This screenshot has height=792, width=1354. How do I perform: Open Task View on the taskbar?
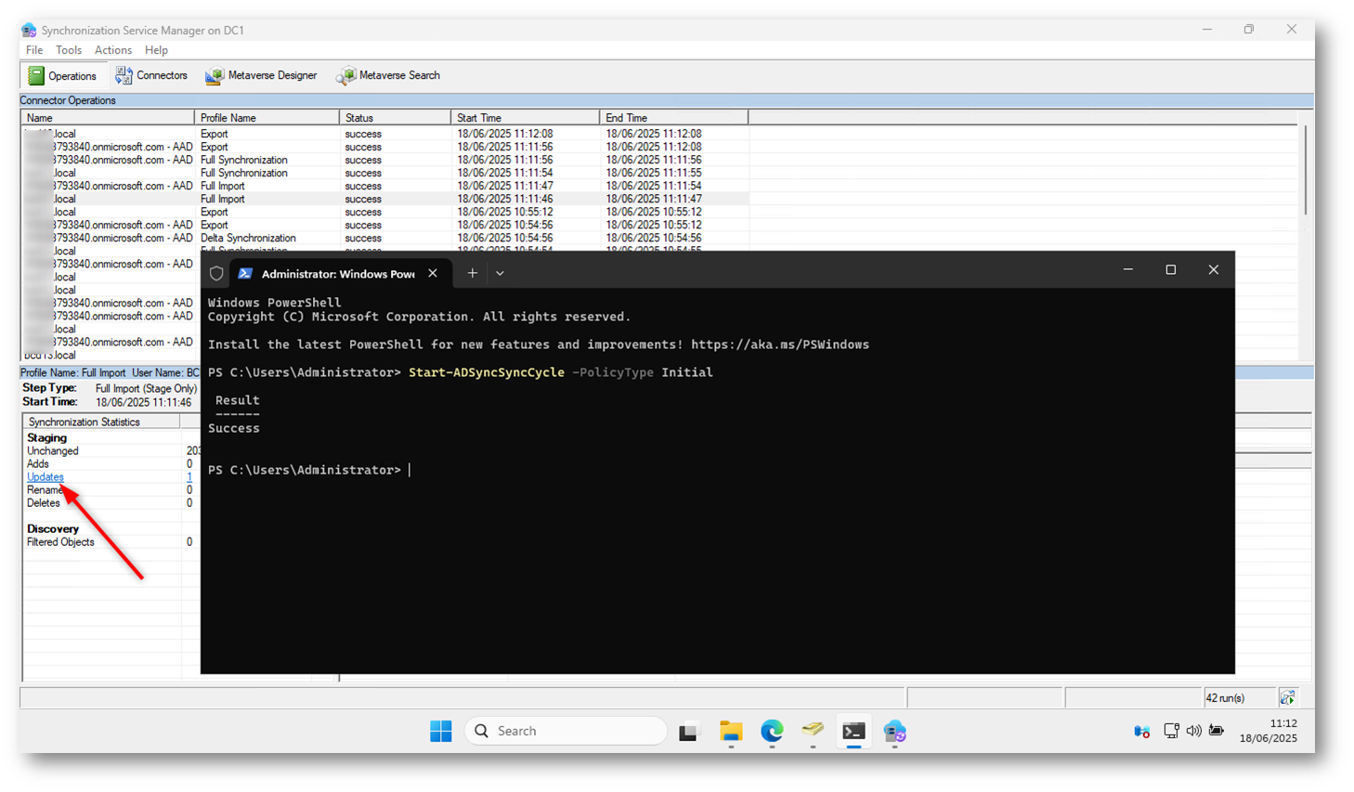(x=688, y=732)
